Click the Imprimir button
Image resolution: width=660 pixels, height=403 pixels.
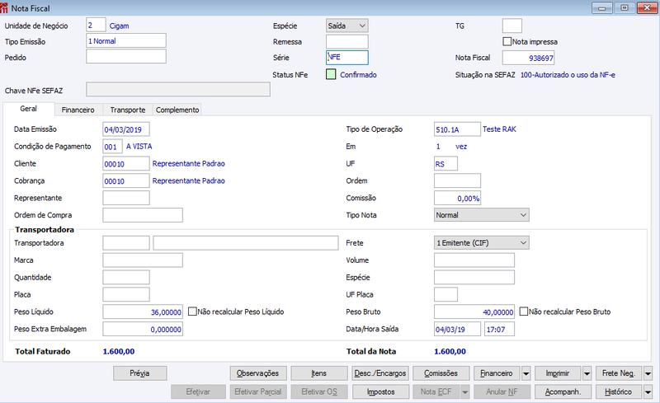point(558,373)
